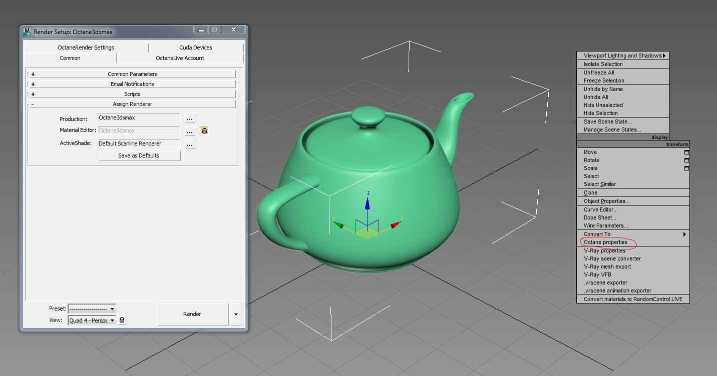Click the Render Setup window's title bar icon
The width and height of the screenshot is (717, 376).
[x=27, y=31]
